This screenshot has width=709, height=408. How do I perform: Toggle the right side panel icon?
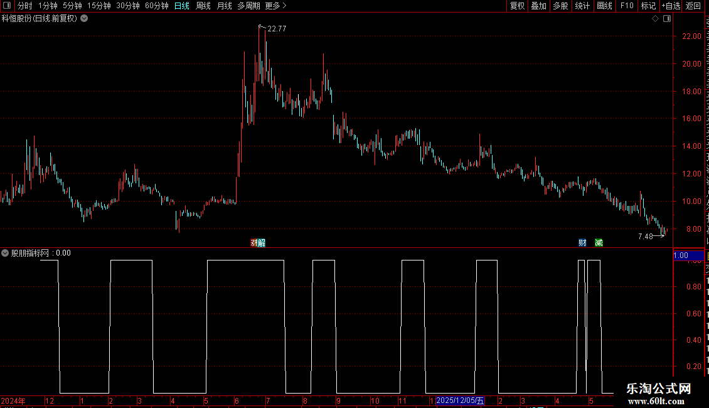(x=667, y=19)
